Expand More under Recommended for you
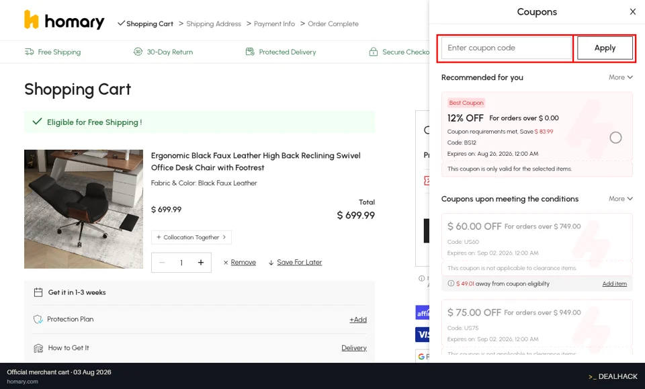645x389 pixels. pos(620,77)
